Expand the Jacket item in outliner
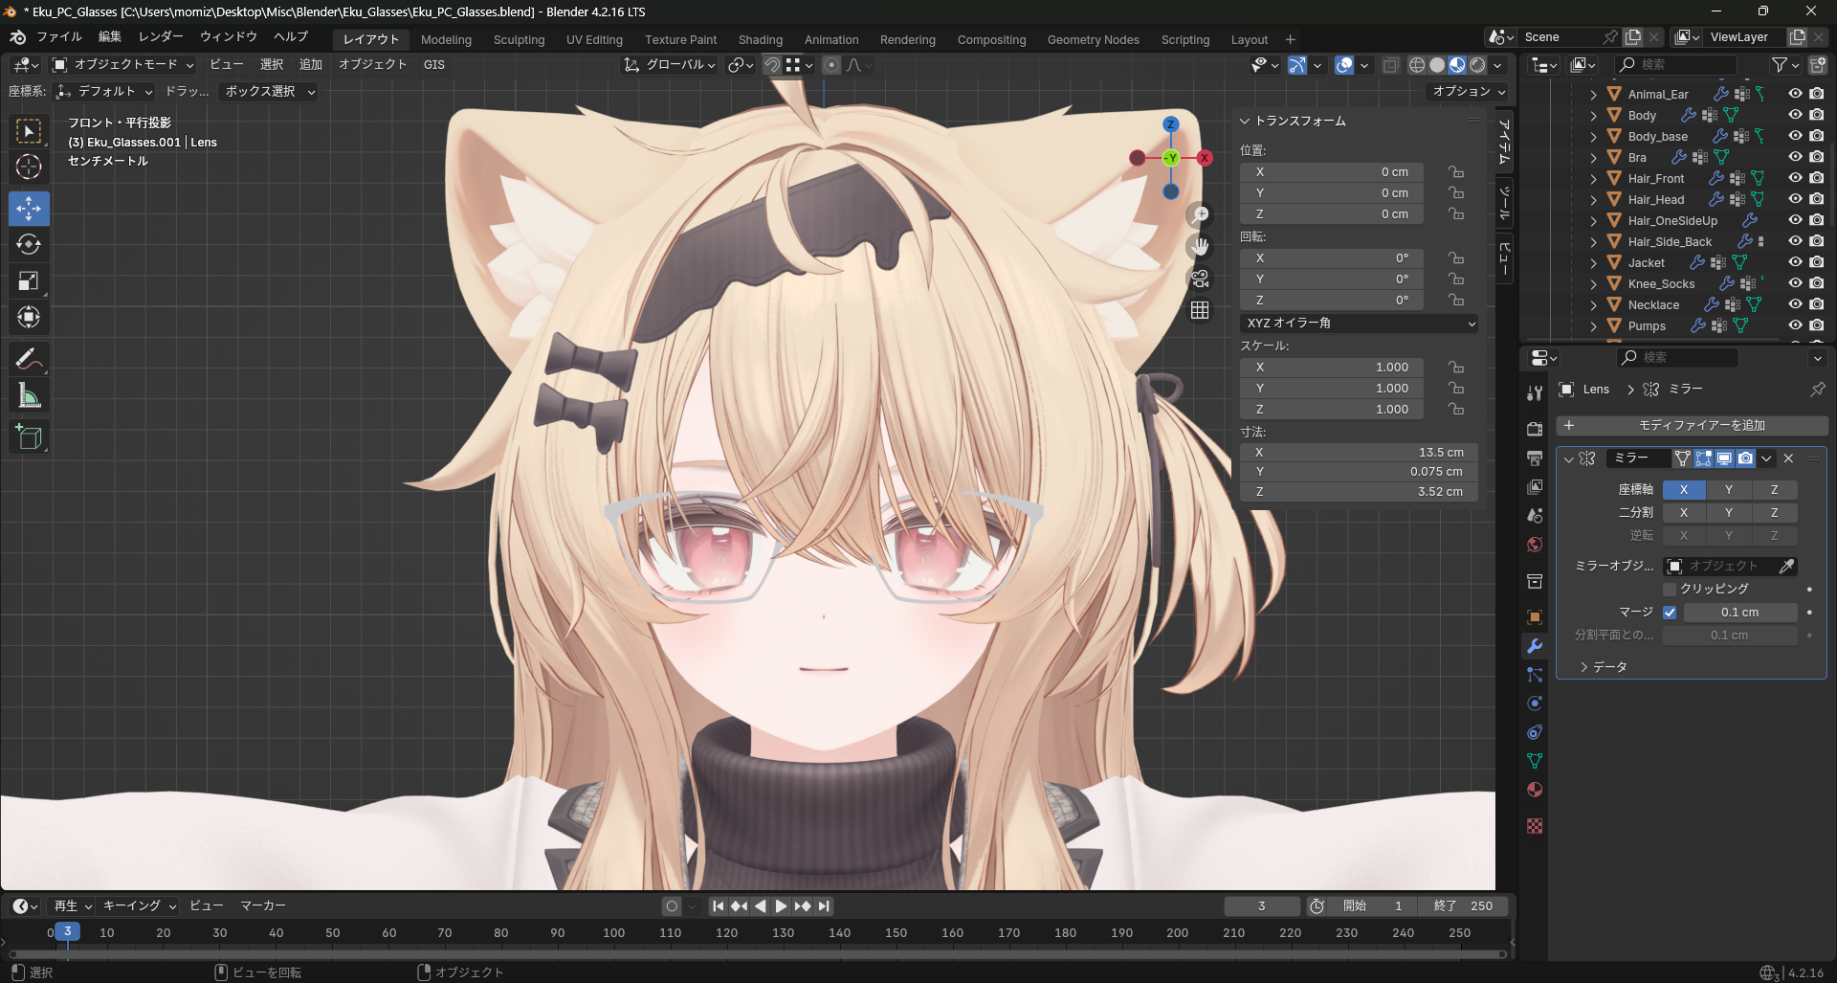 click(1593, 263)
